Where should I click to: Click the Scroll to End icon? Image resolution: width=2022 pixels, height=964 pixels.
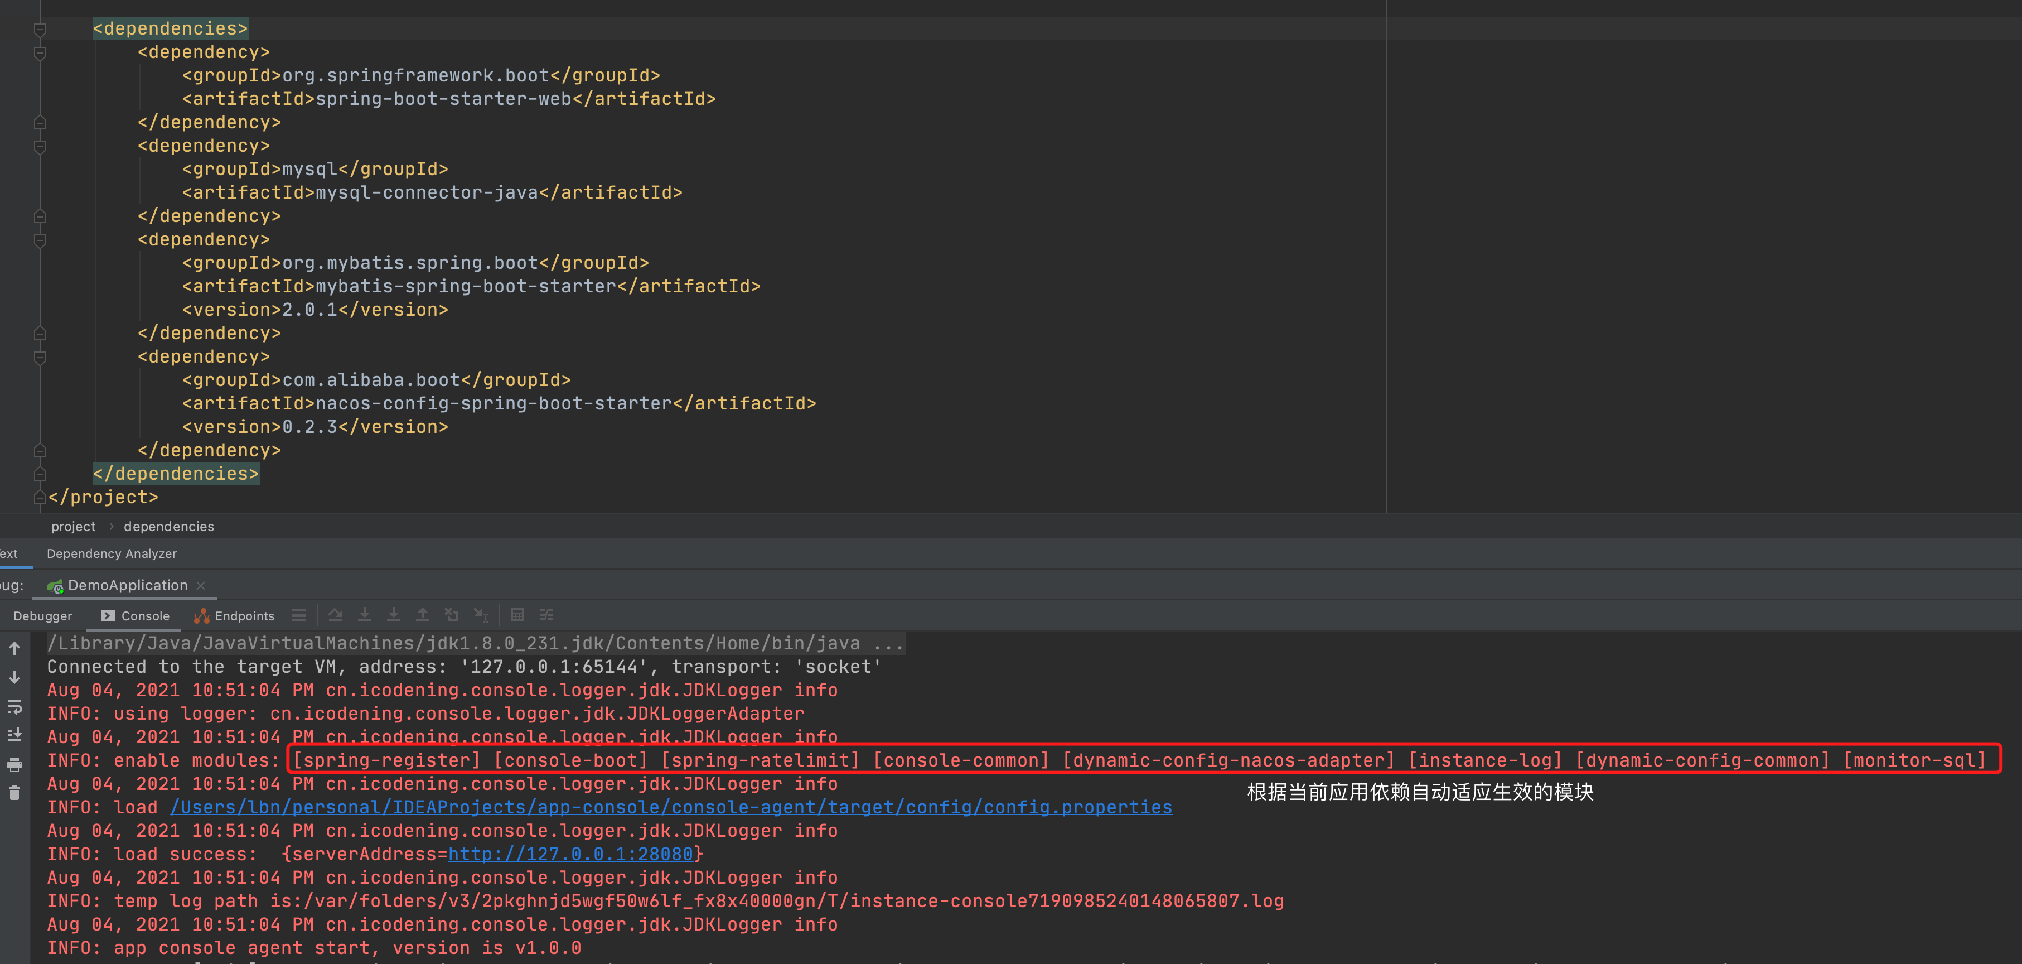[x=14, y=735]
